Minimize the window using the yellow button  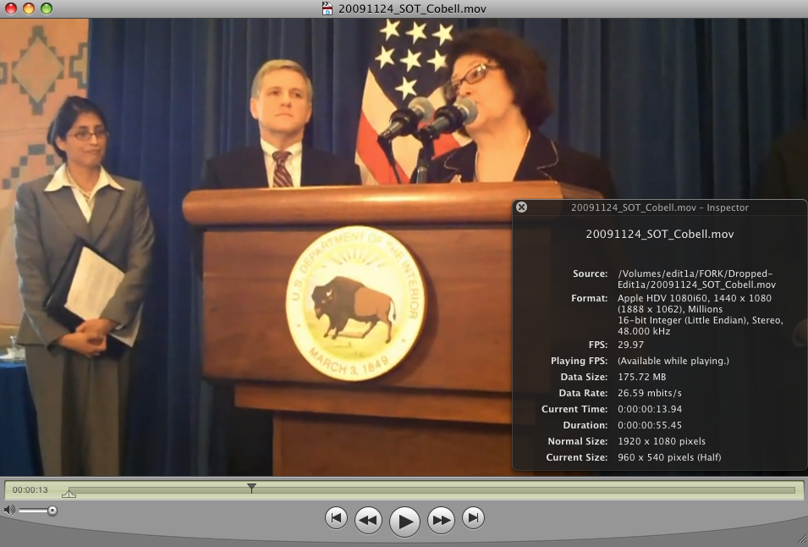29,8
